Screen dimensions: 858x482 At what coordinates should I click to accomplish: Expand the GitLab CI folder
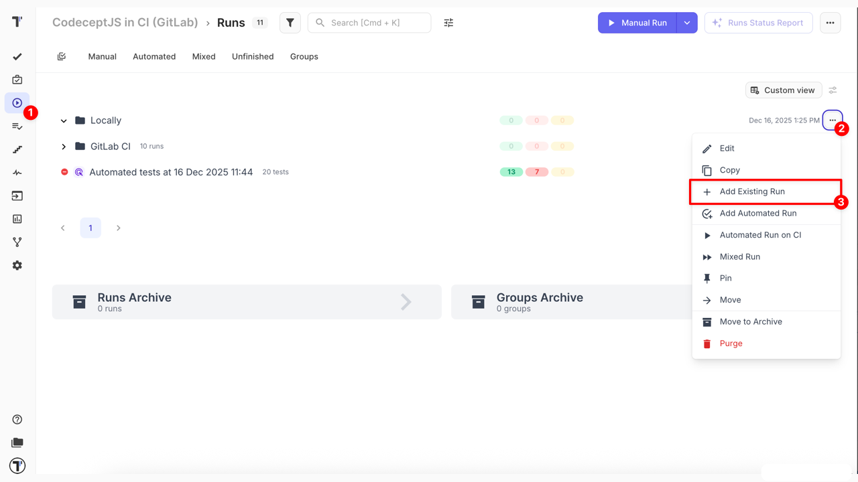tap(64, 147)
